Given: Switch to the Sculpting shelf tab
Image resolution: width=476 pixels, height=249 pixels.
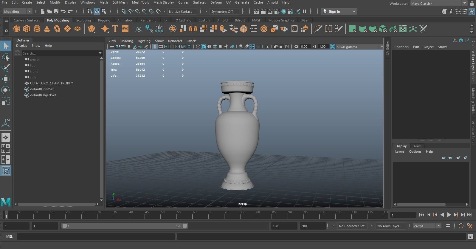Looking at the screenshot, I should pyautogui.click(x=83, y=20).
